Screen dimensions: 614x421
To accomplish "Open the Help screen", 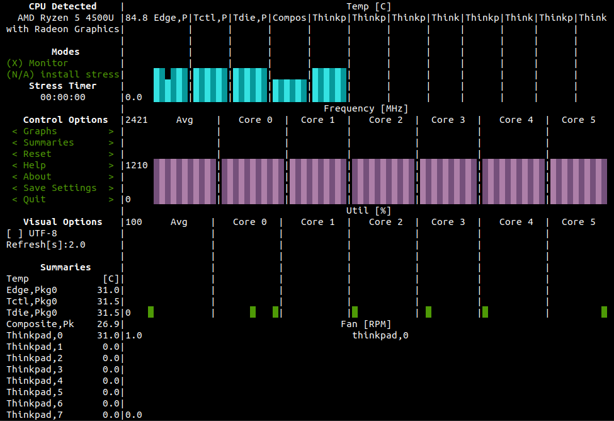I will coord(62,165).
